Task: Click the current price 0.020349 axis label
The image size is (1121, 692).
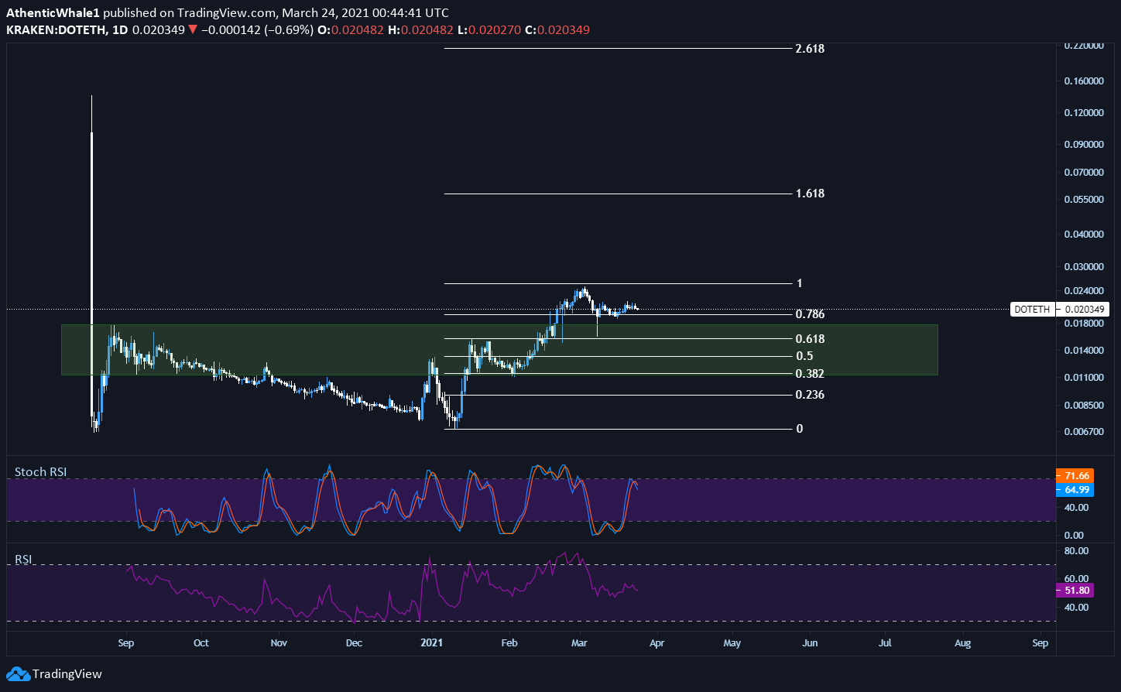Action: point(1084,310)
